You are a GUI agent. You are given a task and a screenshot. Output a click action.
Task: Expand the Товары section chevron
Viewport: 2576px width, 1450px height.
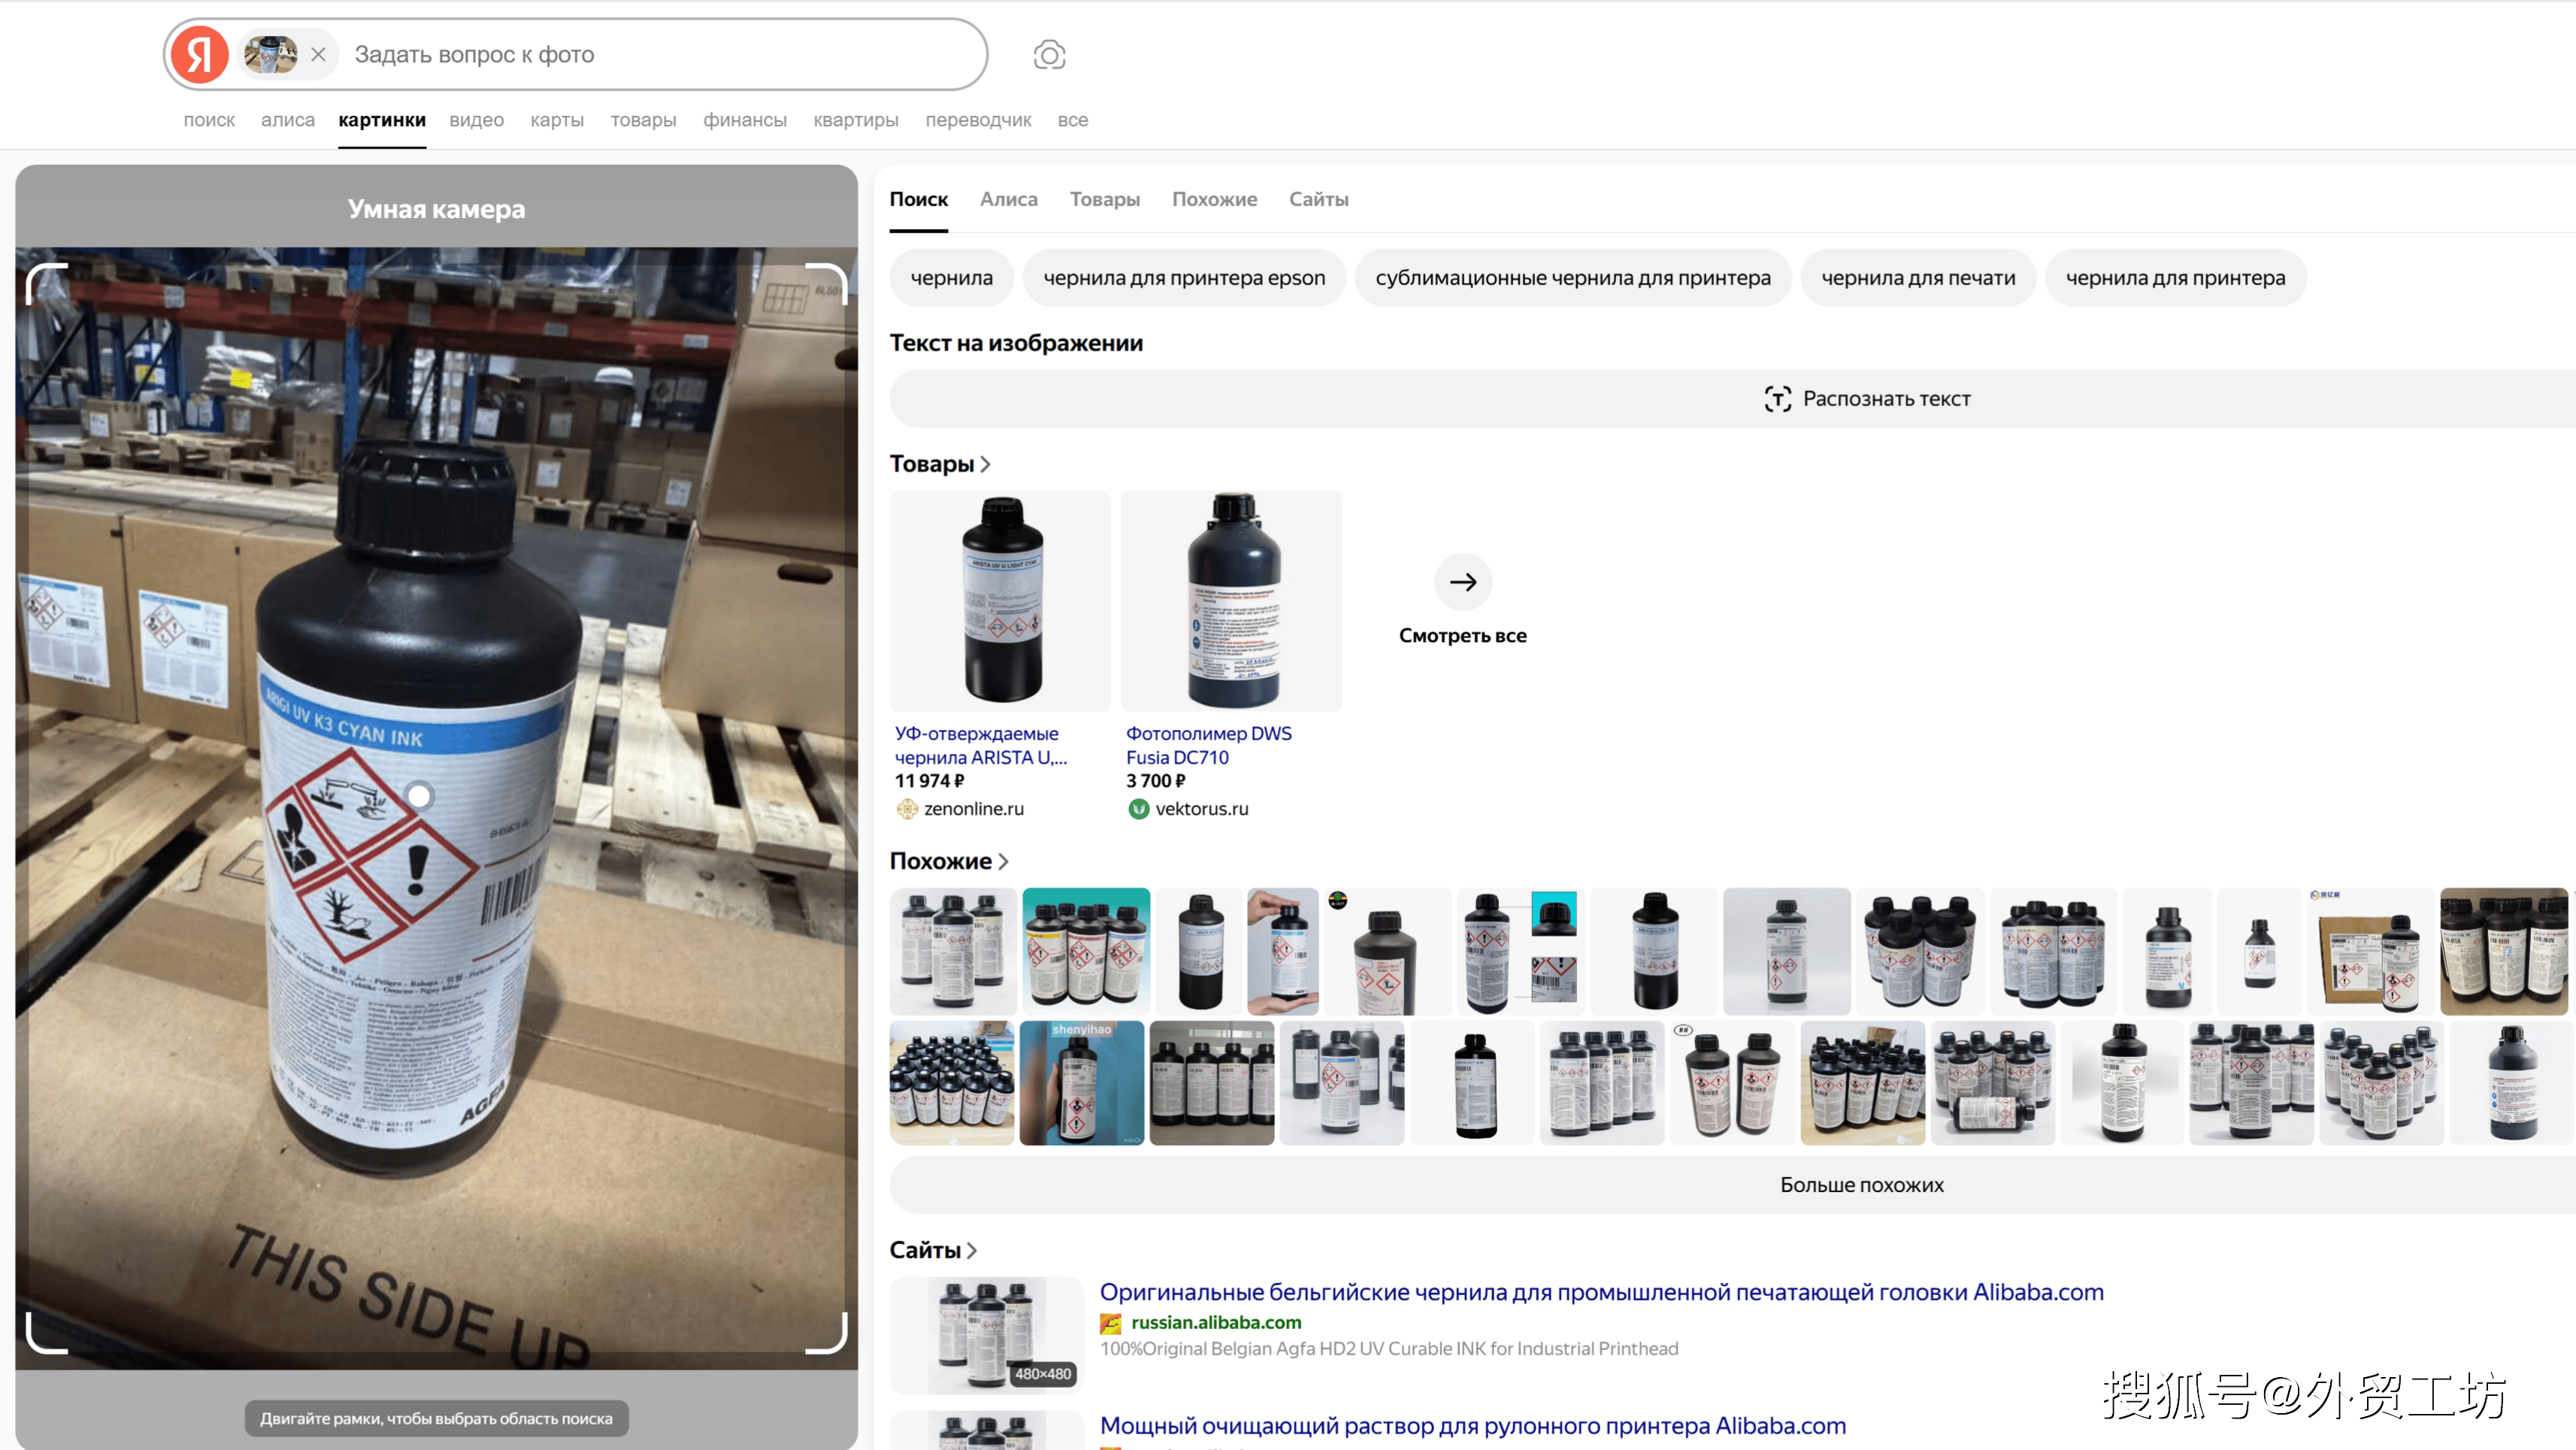click(x=985, y=464)
